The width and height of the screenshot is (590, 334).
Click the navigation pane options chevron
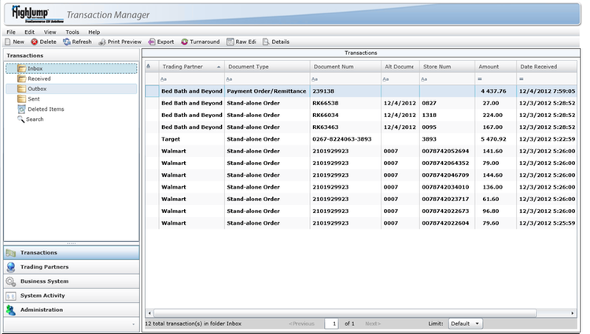pos(133,325)
